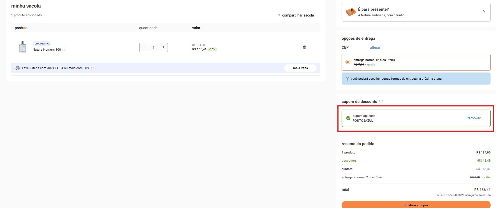The height and width of the screenshot is (208, 496).
Task: Open the Natura Homem product thumbnail
Action: click(x=23, y=47)
